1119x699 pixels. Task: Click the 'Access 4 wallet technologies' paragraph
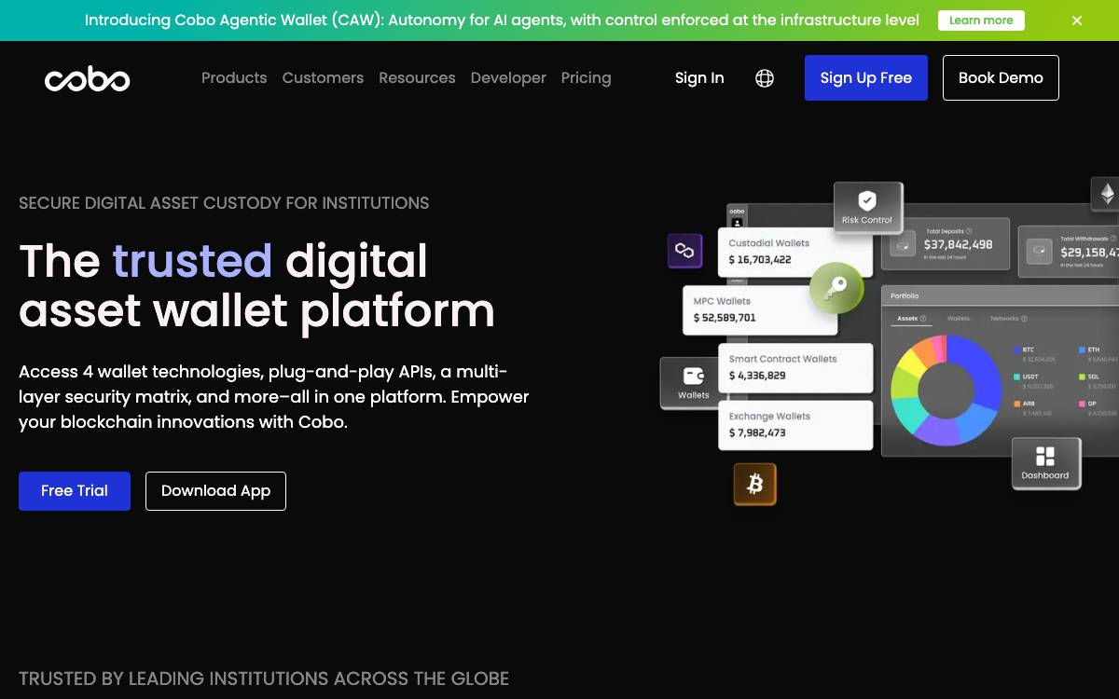(274, 397)
